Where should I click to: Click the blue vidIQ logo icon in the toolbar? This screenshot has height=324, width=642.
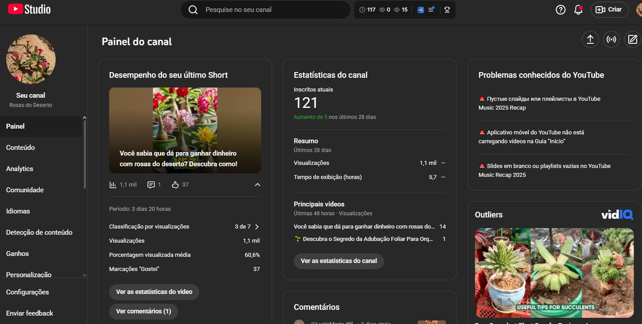pyautogui.click(x=421, y=10)
